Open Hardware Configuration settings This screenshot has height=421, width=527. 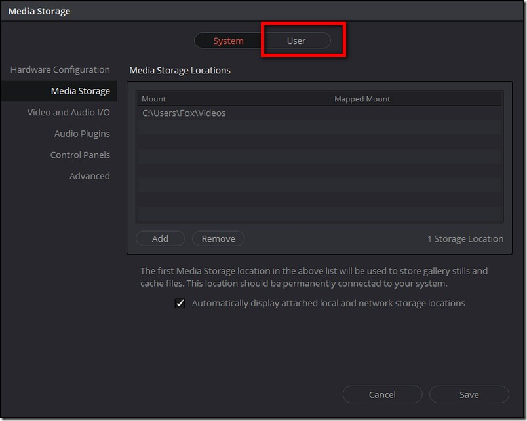point(60,70)
